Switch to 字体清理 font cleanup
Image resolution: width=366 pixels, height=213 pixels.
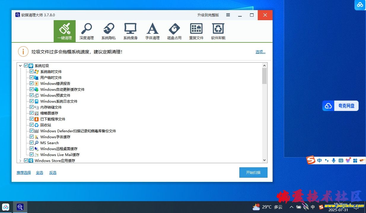pyautogui.click(x=152, y=31)
